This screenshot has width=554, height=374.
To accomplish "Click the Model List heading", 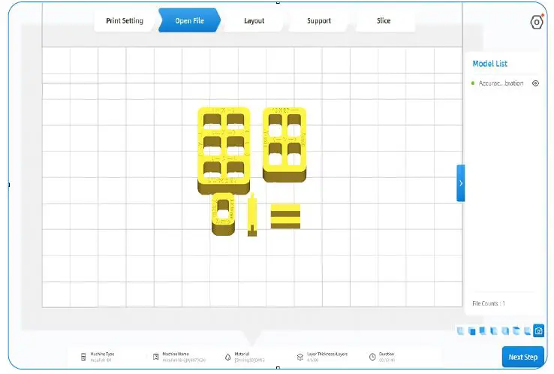I will (489, 64).
